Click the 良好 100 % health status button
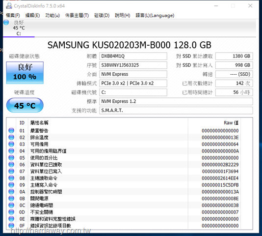The width and height of the screenshot is (262, 236). [25, 73]
